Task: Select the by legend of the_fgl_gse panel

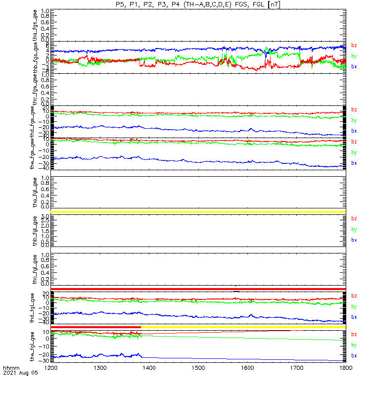Action: (x=354, y=345)
